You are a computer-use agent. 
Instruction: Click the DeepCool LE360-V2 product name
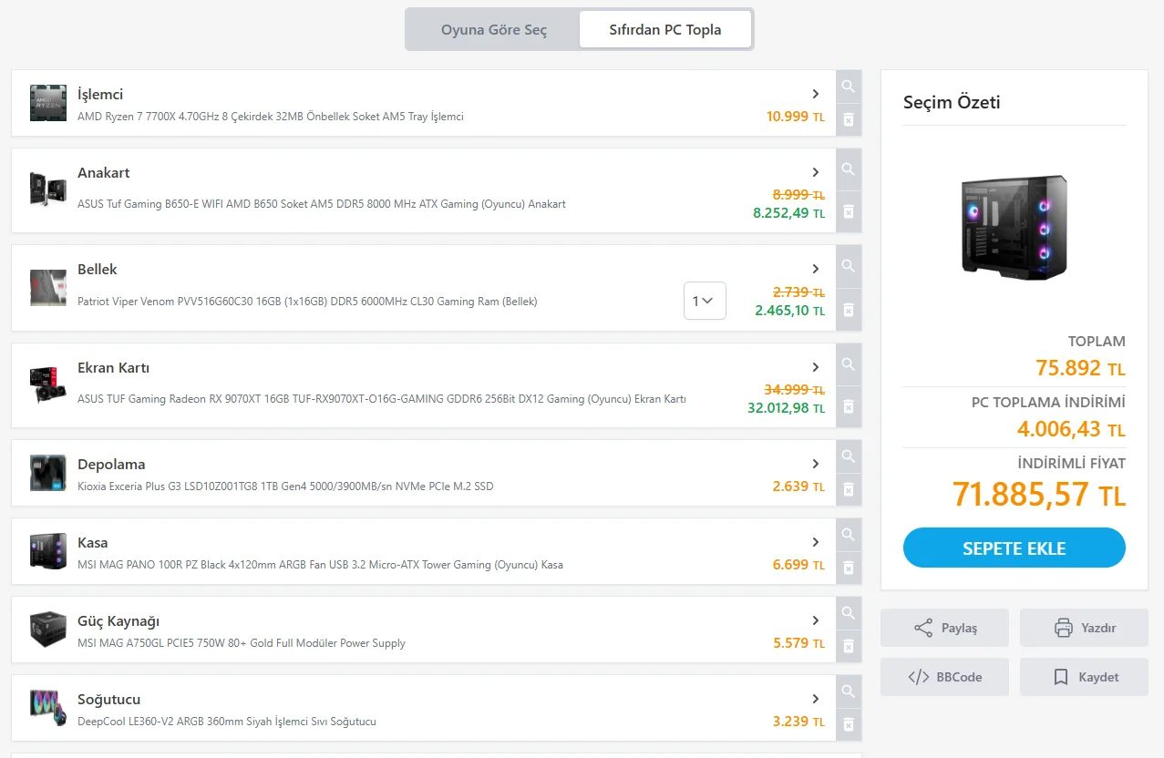pyautogui.click(x=227, y=722)
